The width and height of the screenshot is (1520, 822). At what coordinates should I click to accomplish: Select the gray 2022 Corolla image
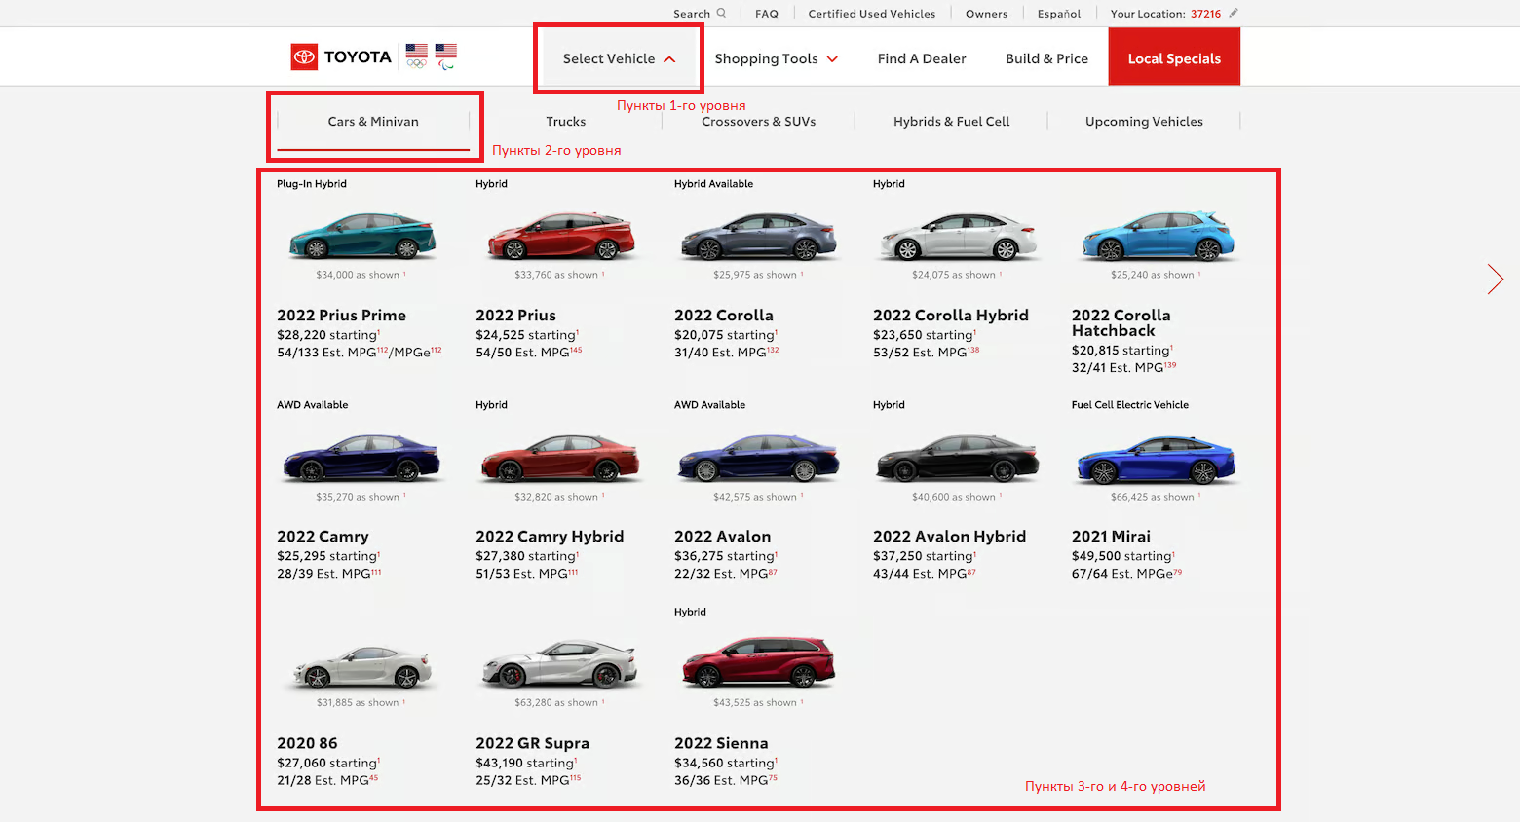758,236
